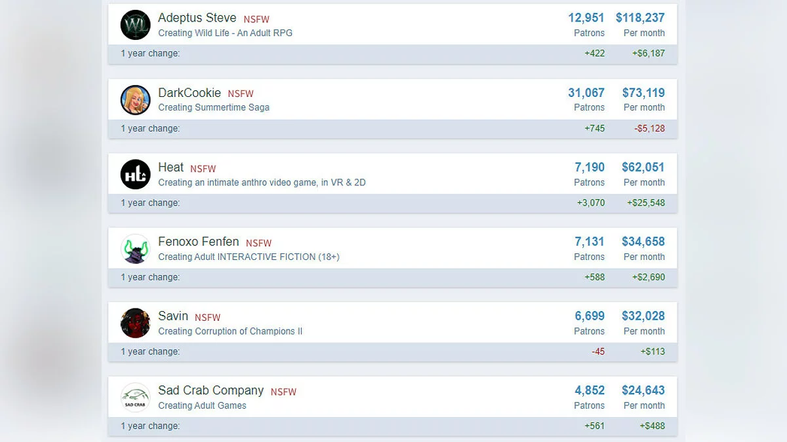Select the Heat creator name
This screenshot has height=442, width=787.
[171, 168]
